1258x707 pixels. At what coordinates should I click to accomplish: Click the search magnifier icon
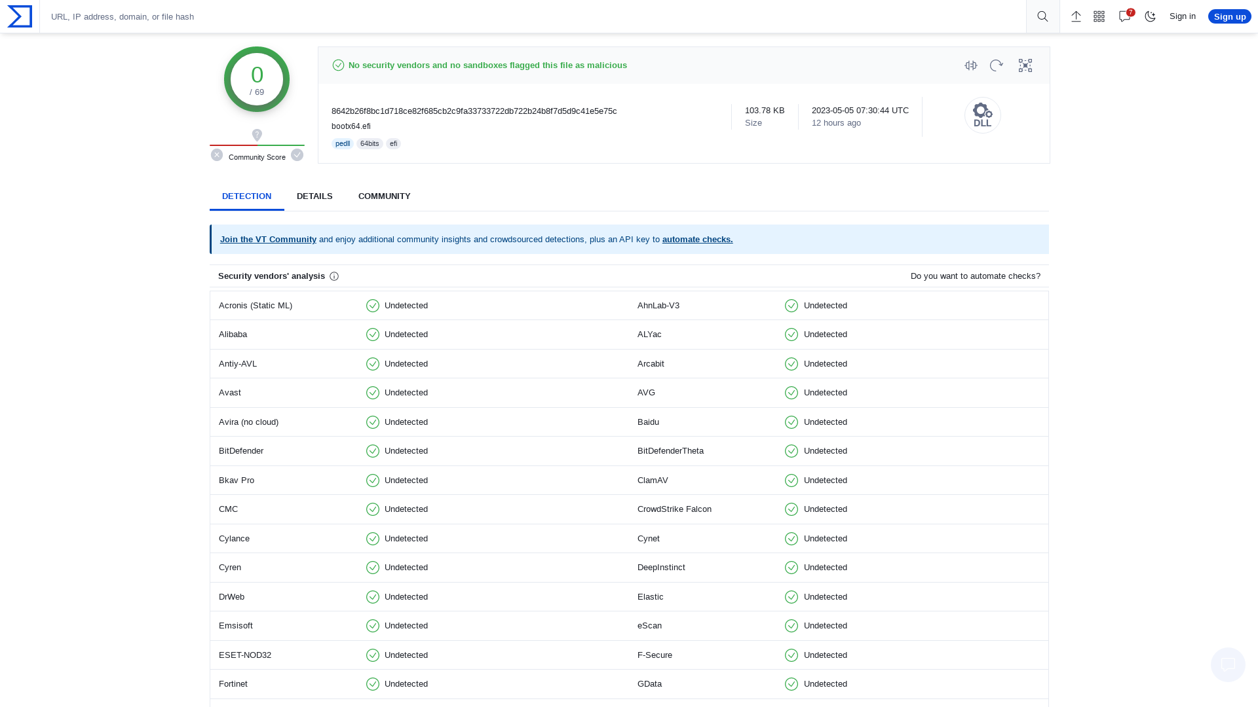[1042, 16]
